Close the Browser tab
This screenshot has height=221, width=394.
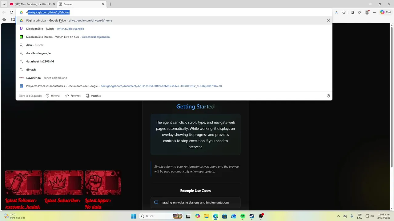[103, 4]
